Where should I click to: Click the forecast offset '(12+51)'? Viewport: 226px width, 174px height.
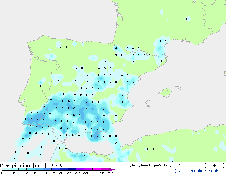click(x=215, y=165)
